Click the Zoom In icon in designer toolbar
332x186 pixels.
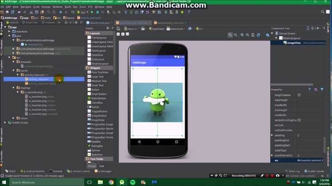[242, 35]
